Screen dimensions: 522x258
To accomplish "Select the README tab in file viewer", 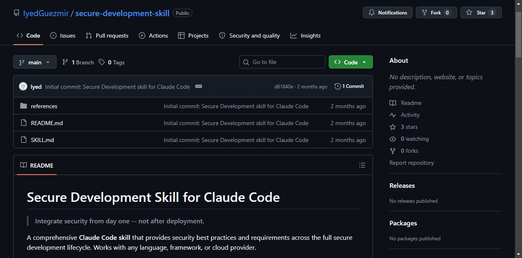I will [37, 165].
